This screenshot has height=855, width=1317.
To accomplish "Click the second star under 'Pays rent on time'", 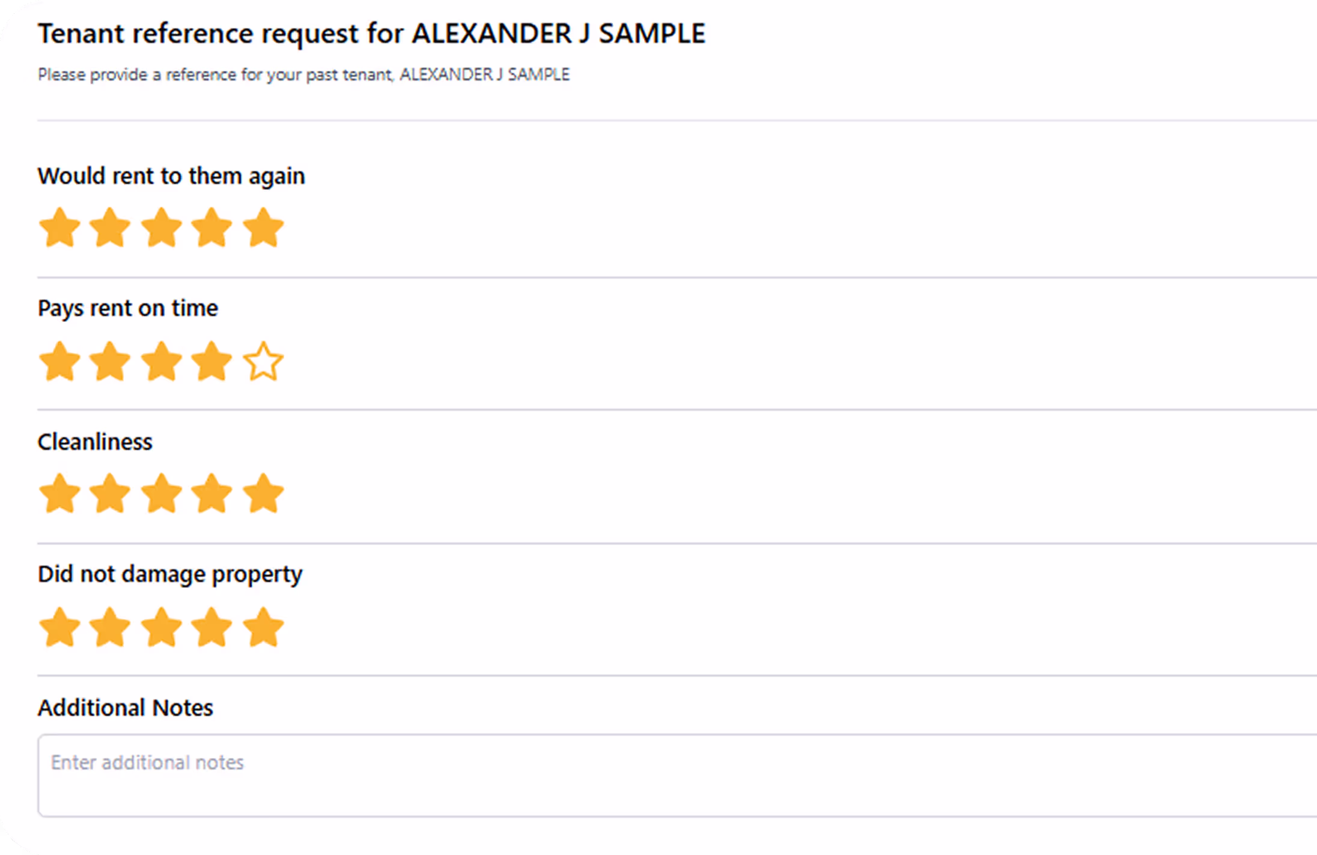I will (x=110, y=362).
